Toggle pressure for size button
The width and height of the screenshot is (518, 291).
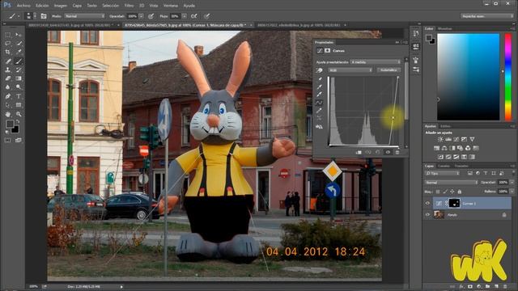pyautogui.click(x=207, y=16)
